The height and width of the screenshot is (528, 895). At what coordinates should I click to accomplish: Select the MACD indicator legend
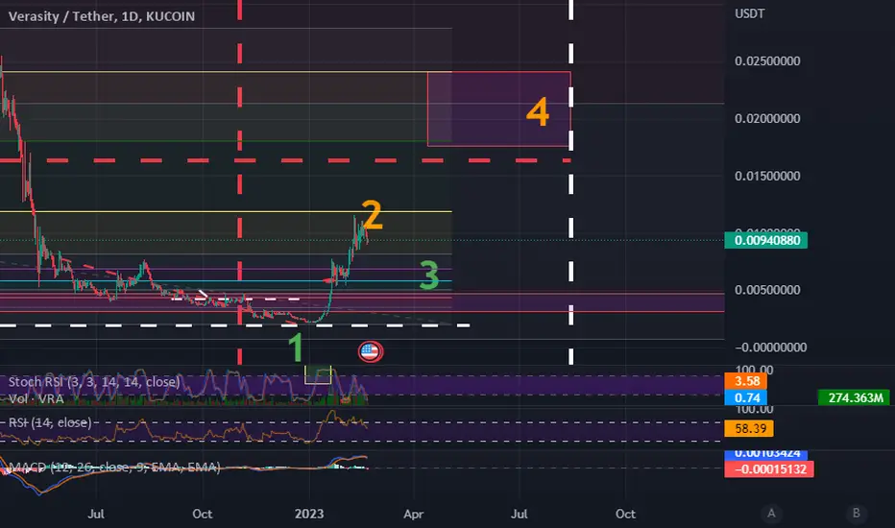[114, 467]
